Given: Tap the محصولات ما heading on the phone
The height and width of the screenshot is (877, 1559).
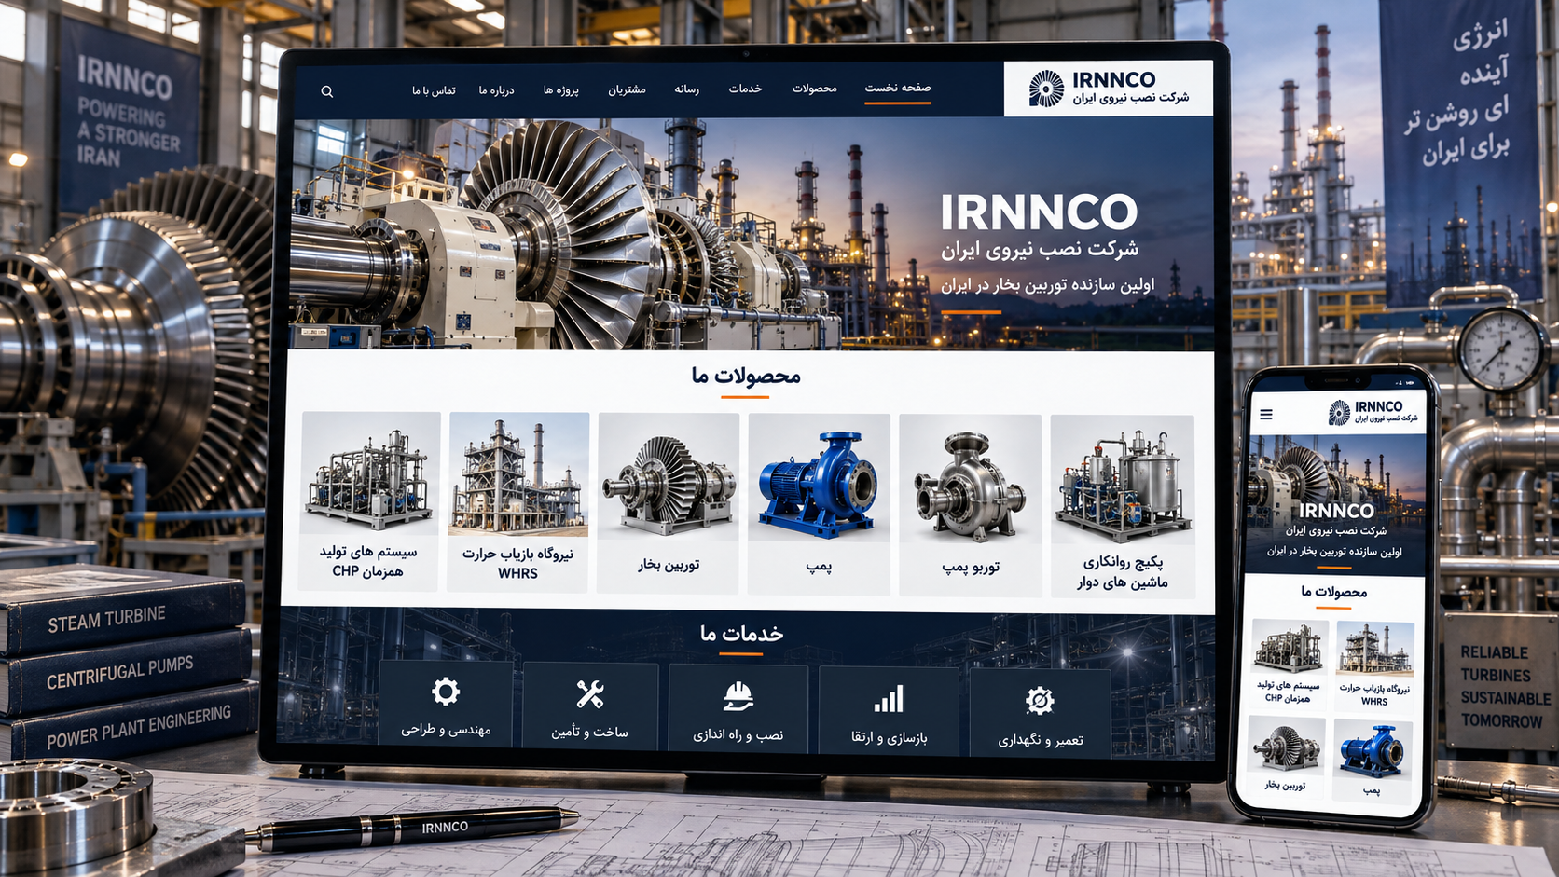Looking at the screenshot, I should pyautogui.click(x=1333, y=592).
